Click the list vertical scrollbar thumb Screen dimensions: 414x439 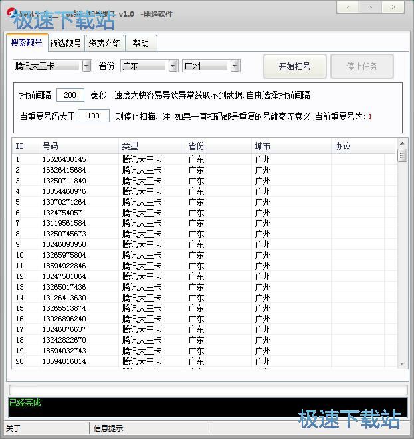pyautogui.click(x=402, y=155)
